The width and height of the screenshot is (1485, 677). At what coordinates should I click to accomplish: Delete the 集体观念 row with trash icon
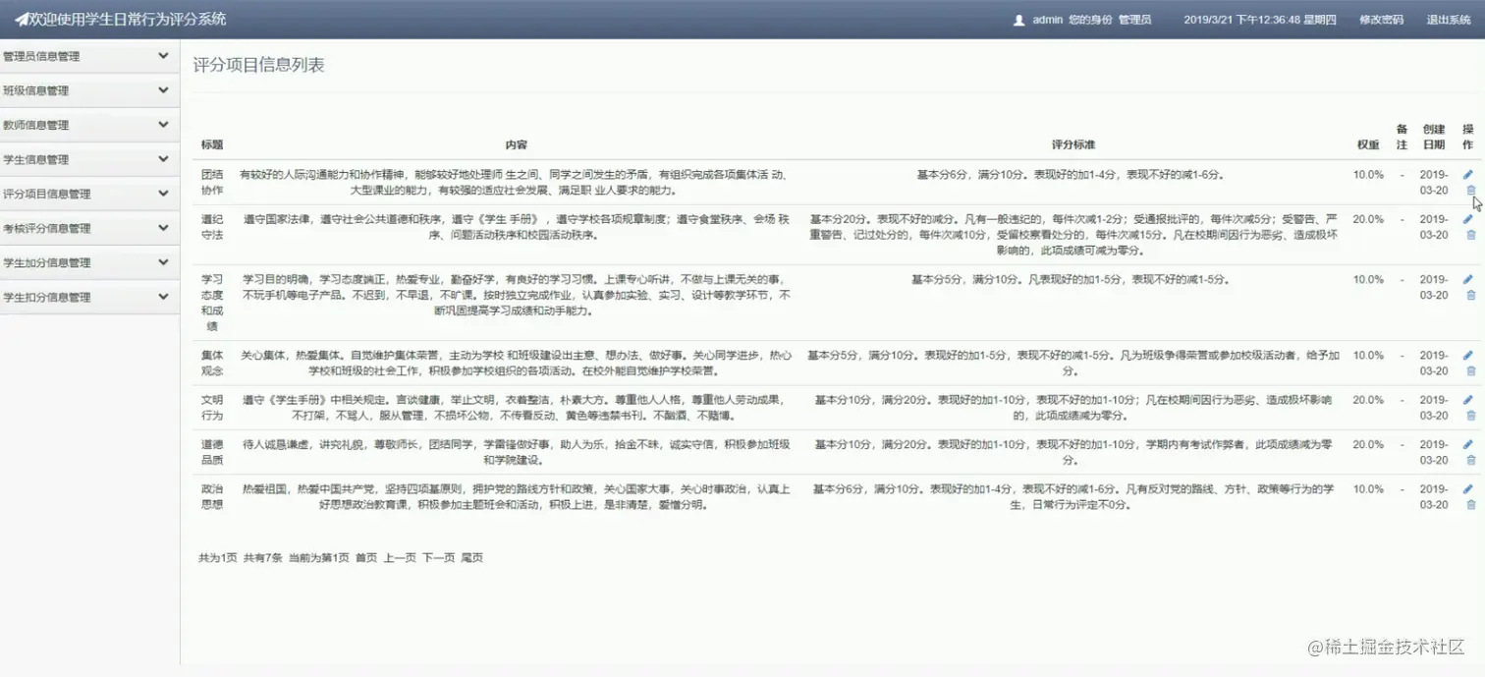click(1470, 370)
